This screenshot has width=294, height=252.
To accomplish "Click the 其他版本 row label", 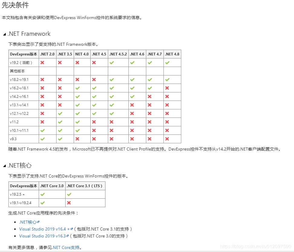I will [17, 71].
